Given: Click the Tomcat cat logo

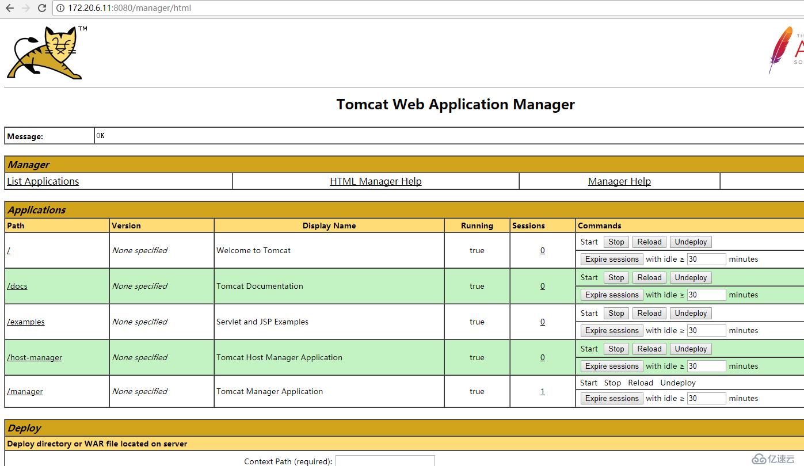Looking at the screenshot, I should (46, 52).
